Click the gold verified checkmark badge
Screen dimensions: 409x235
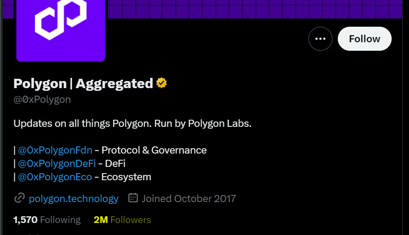click(162, 83)
